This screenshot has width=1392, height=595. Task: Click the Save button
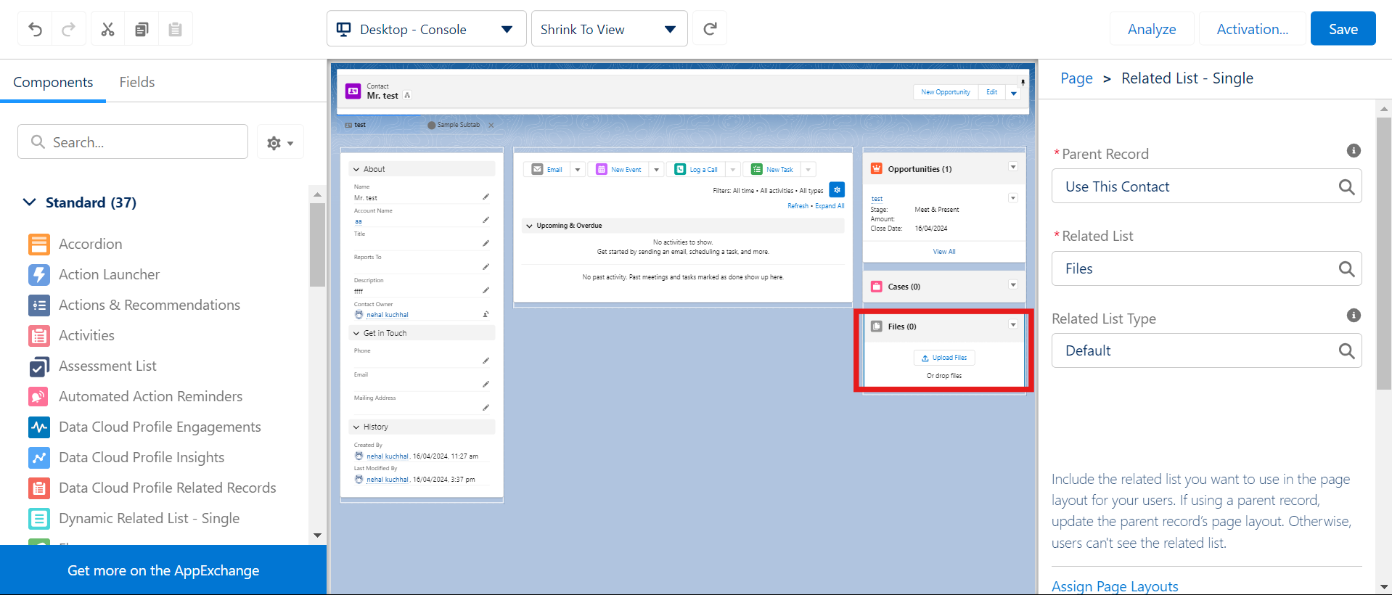[1343, 29]
